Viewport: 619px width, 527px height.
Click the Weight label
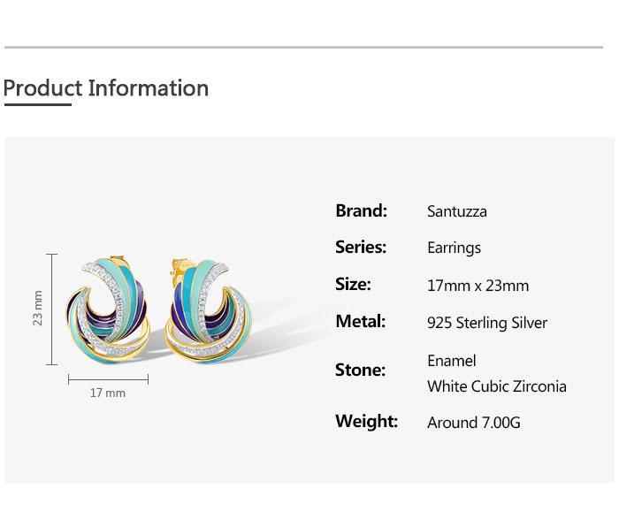click(x=366, y=422)
